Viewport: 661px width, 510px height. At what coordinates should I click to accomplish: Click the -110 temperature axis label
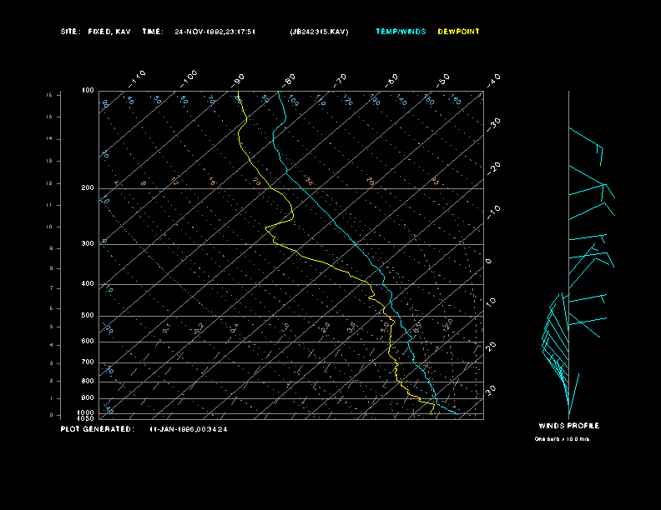pyautogui.click(x=138, y=77)
